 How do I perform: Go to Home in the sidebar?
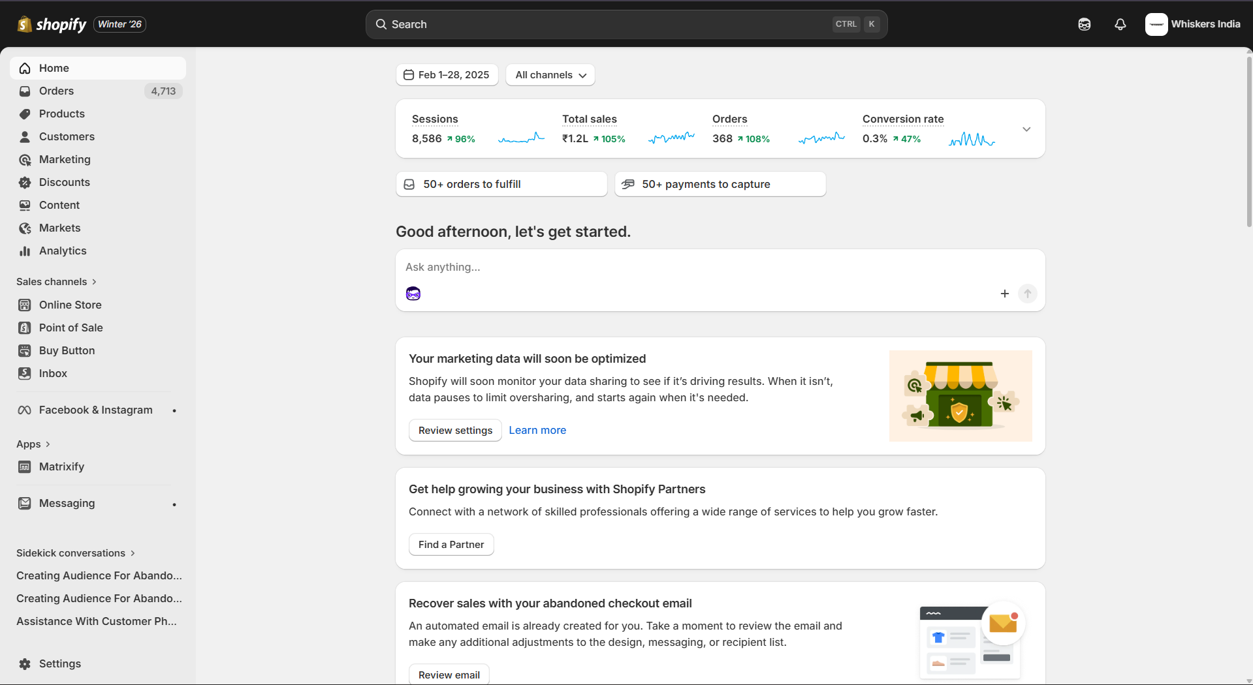pyautogui.click(x=98, y=68)
